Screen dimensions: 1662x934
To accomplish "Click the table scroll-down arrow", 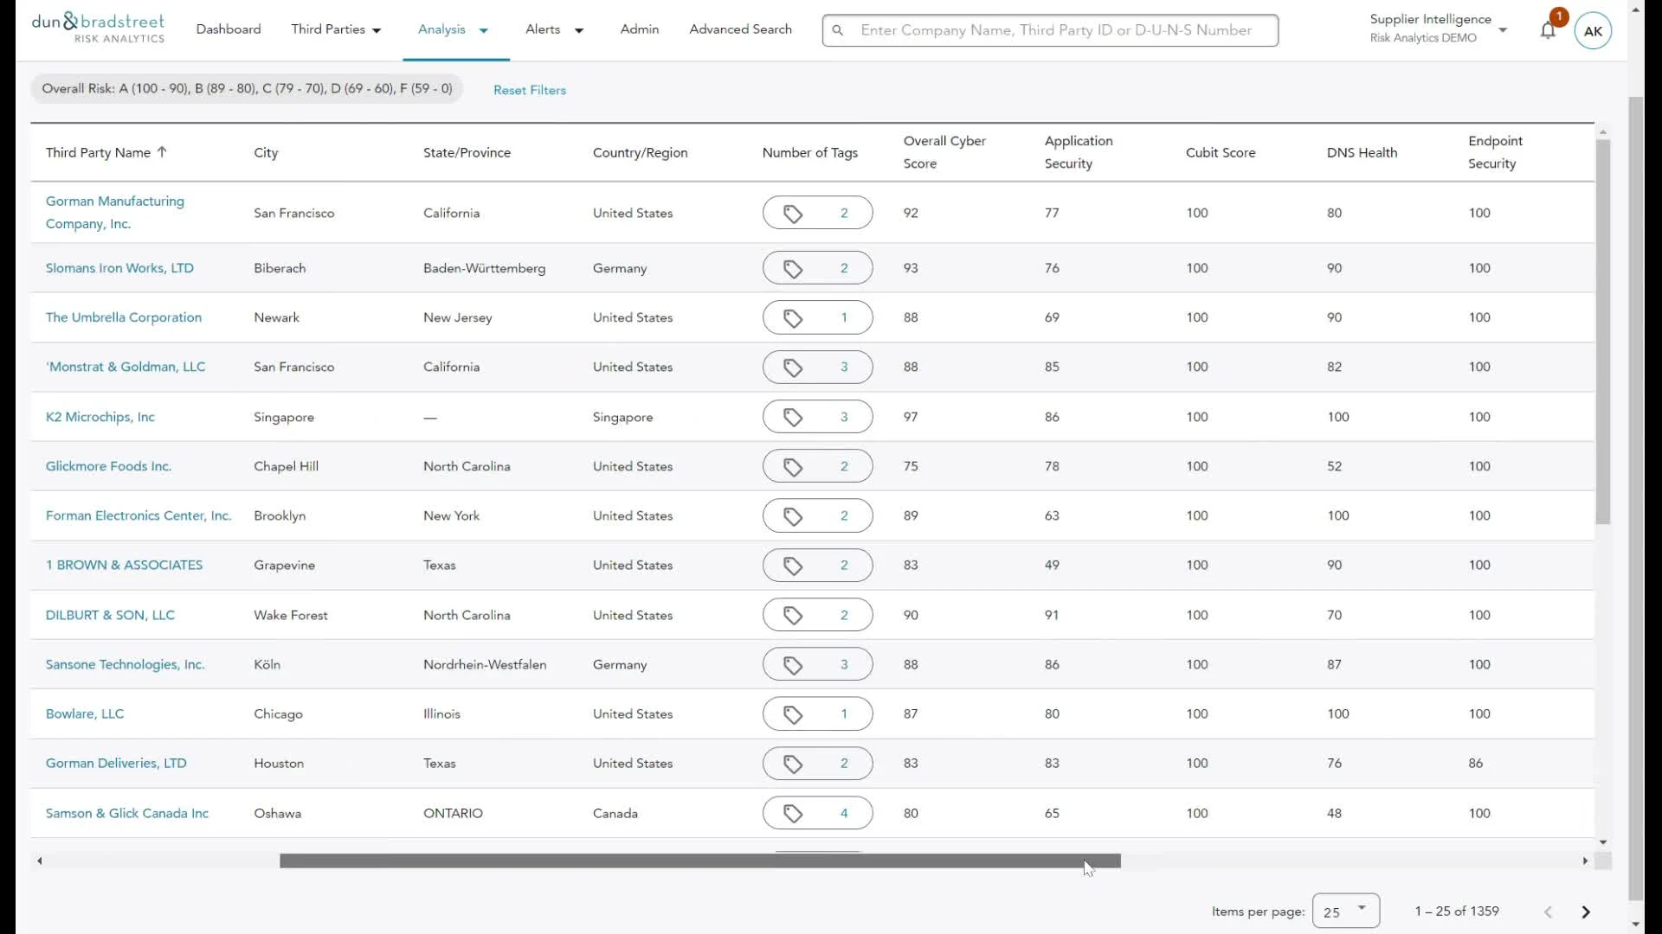I will pos(1603,842).
